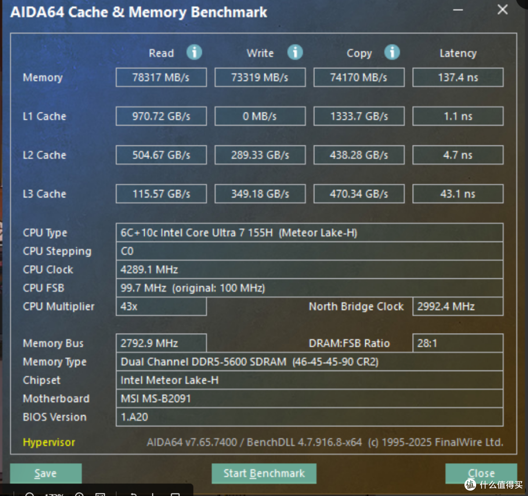Minimize the AIDA64 benchmark window
528x496 pixels.
pyautogui.click(x=458, y=10)
